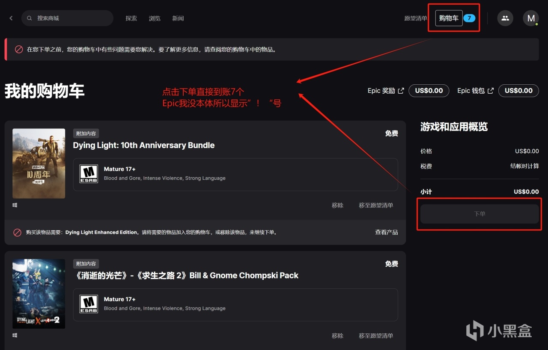
Task: Click the 附加内容 tag on Chompski Pack
Action: pyautogui.click(x=86, y=264)
